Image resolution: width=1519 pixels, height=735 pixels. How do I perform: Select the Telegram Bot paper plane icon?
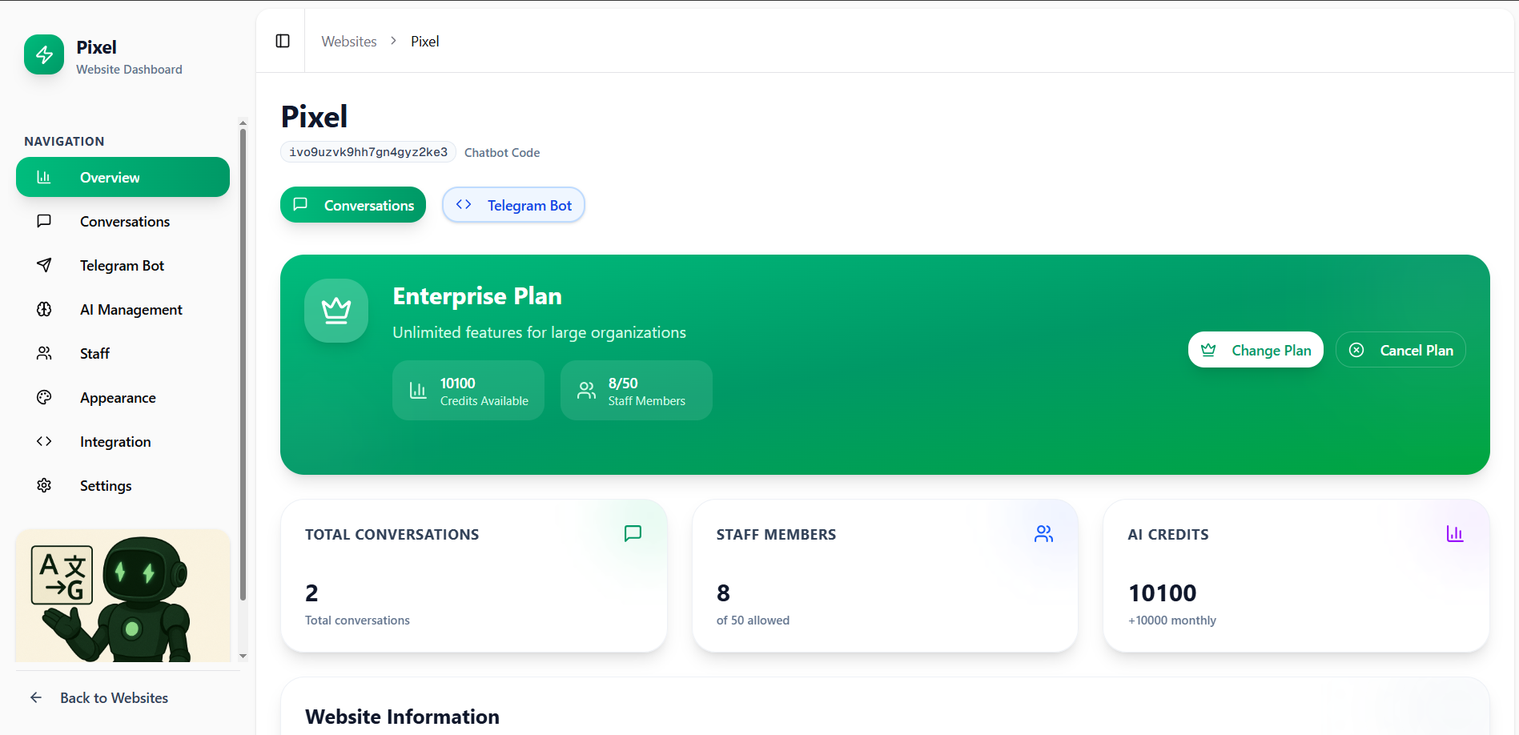[x=44, y=265]
